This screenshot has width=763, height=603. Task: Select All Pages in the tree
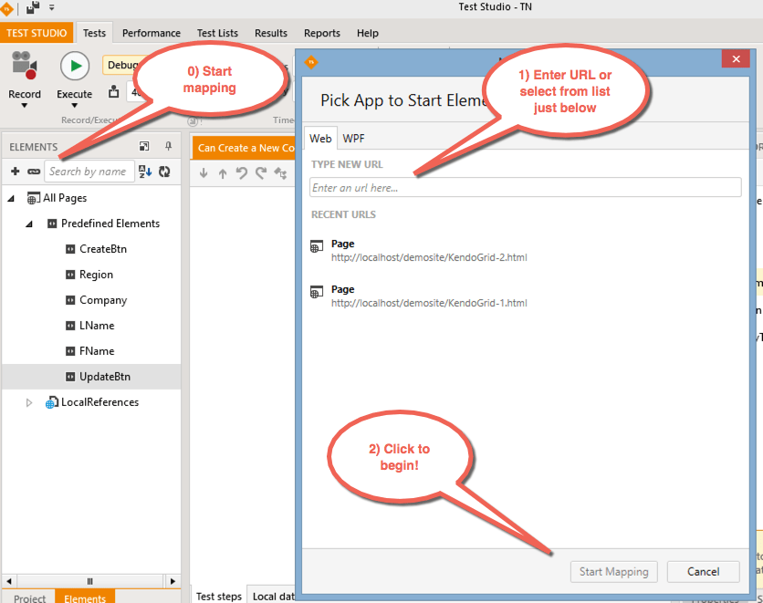65,198
